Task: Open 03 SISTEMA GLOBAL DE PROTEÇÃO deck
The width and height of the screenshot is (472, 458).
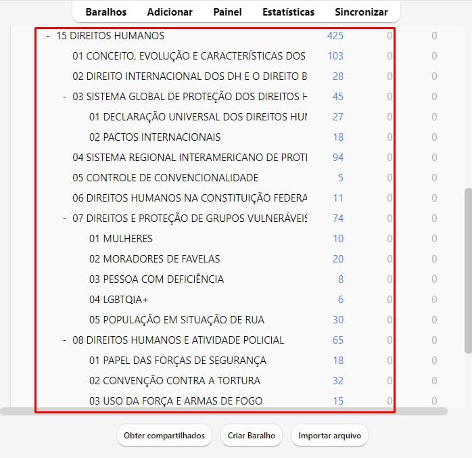Action: coord(189,97)
